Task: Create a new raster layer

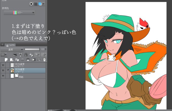Action: click(6, 60)
